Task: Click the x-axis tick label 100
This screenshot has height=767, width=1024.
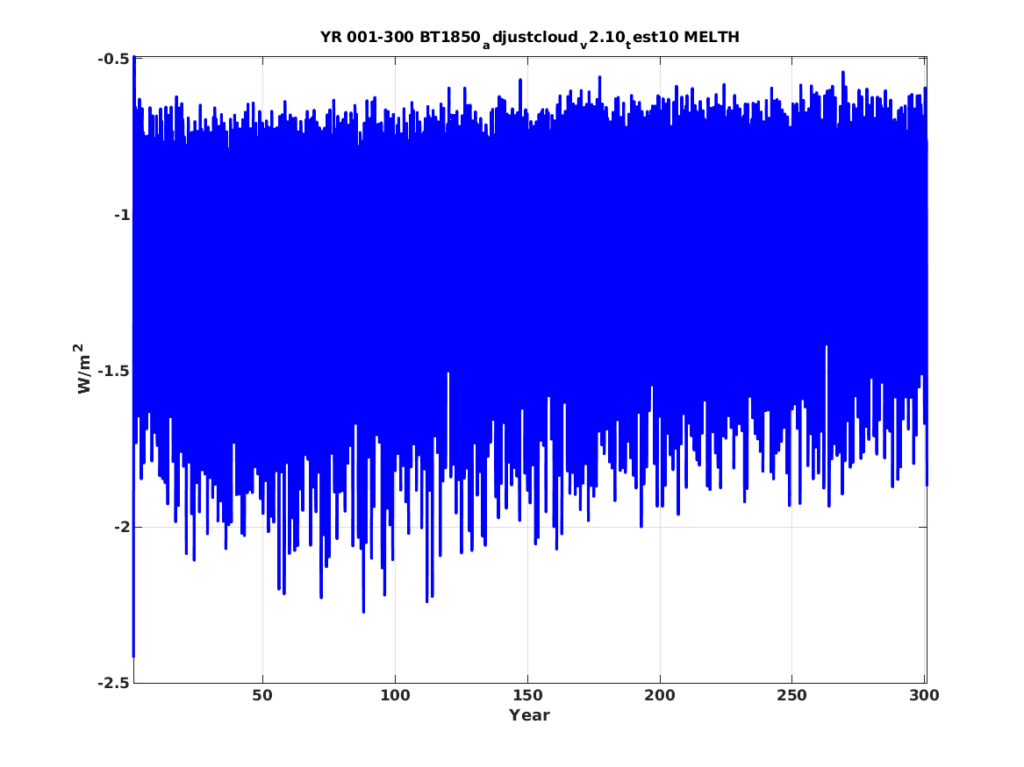Action: (395, 695)
